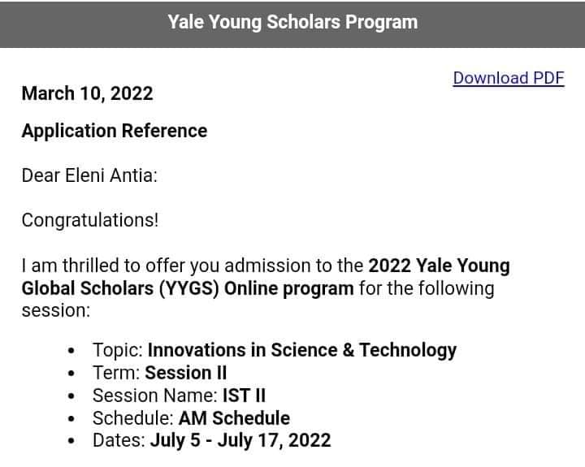The image size is (585, 467).
Task: Click the Dear Eleni Antia greeting
Action: [89, 175]
